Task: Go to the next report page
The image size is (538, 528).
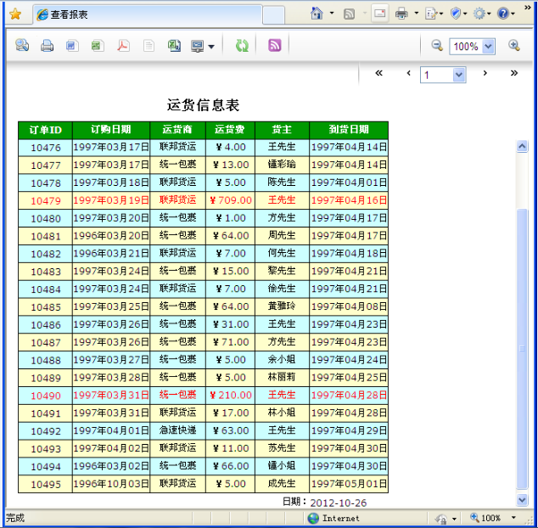Action: pyautogui.click(x=485, y=73)
